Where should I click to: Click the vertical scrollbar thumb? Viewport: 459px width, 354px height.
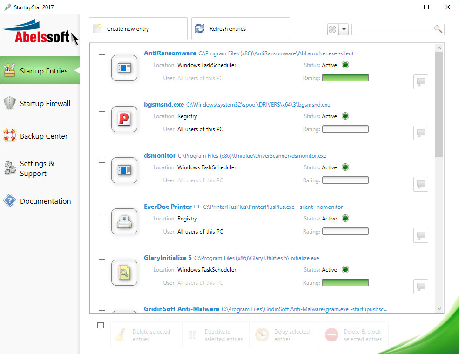439,105
